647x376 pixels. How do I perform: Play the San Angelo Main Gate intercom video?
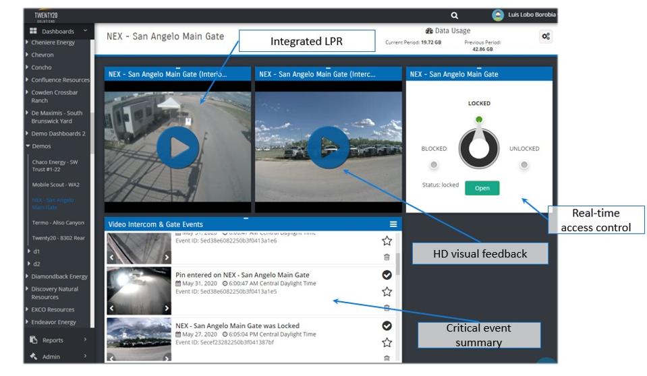click(329, 147)
